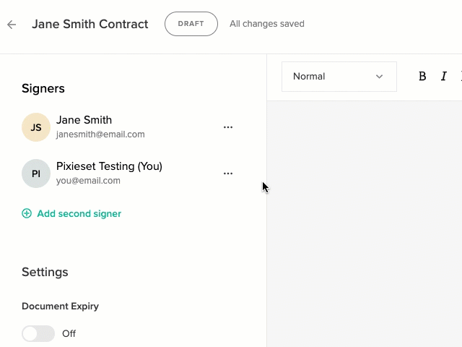The height and width of the screenshot is (347, 462).
Task: Toggle italic formatting with the I icon
Action: (x=443, y=77)
